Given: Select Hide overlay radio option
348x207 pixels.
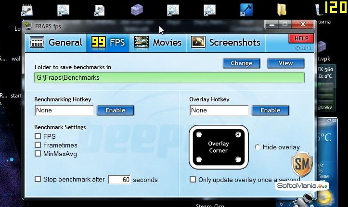Looking at the screenshot, I should pos(257,147).
